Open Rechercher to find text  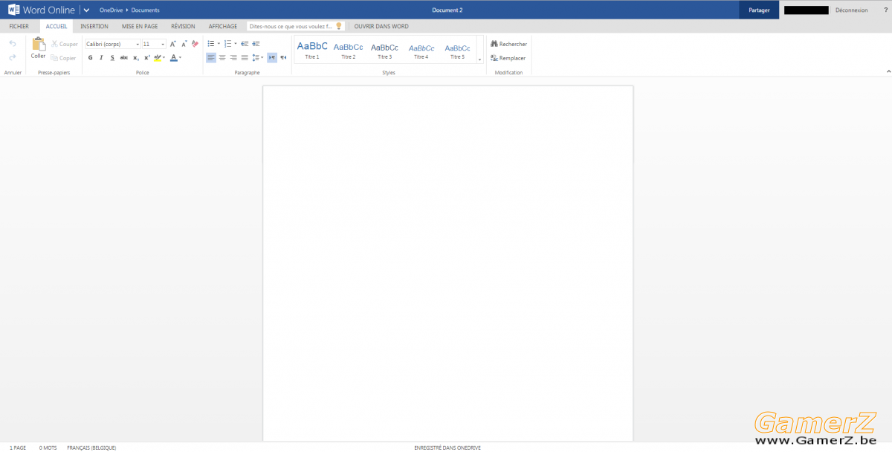coord(508,44)
